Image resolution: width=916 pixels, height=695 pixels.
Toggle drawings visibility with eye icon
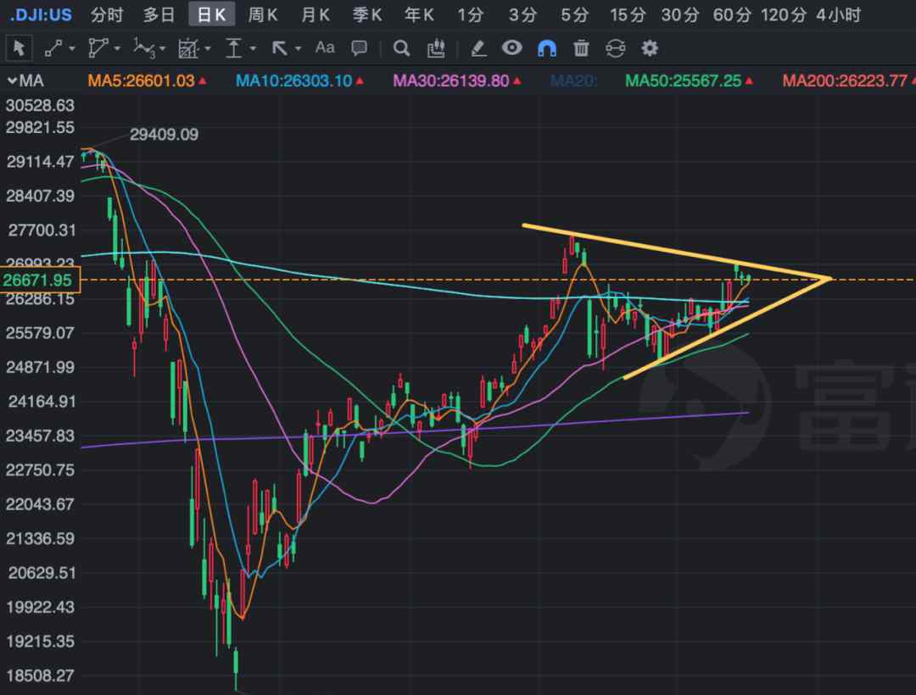tap(511, 47)
